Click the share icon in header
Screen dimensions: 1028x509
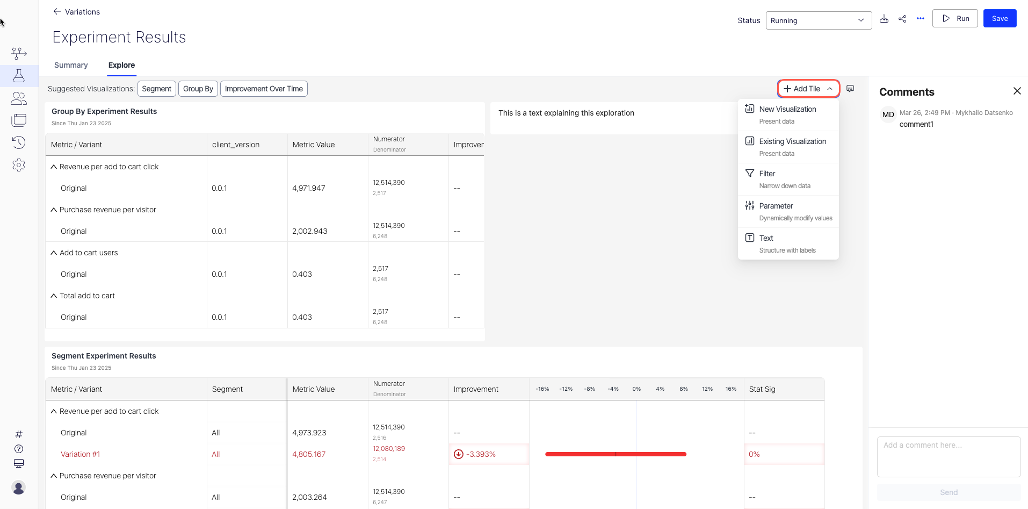click(902, 19)
